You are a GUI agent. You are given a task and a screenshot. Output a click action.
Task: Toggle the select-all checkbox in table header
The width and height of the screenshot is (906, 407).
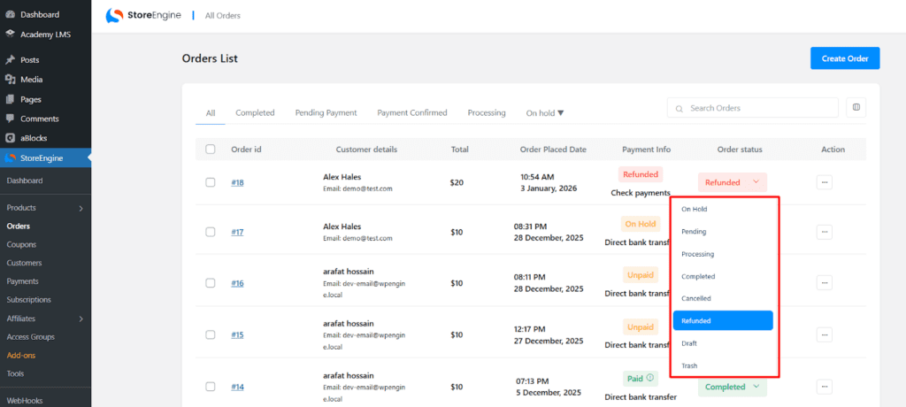pos(211,150)
